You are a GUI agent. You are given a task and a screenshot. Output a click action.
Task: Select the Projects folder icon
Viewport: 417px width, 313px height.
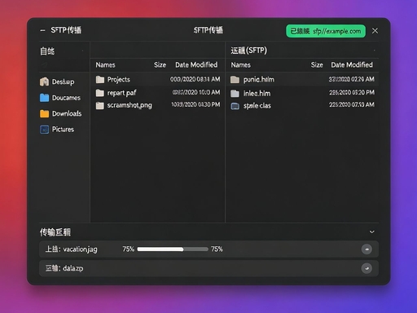pos(100,80)
